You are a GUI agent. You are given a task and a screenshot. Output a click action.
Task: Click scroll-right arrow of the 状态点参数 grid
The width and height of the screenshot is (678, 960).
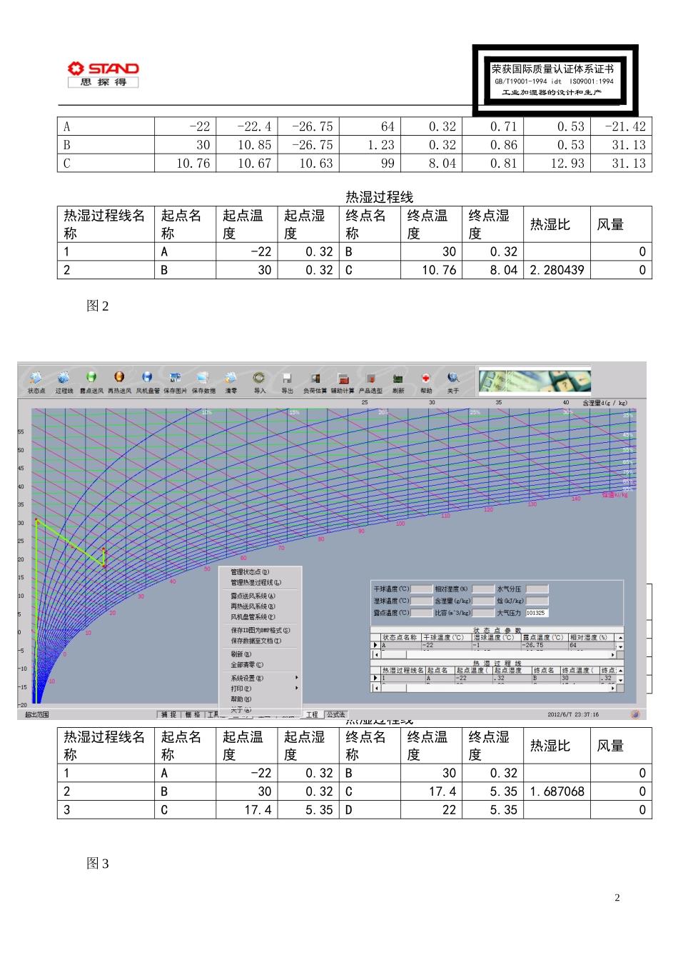(x=613, y=654)
